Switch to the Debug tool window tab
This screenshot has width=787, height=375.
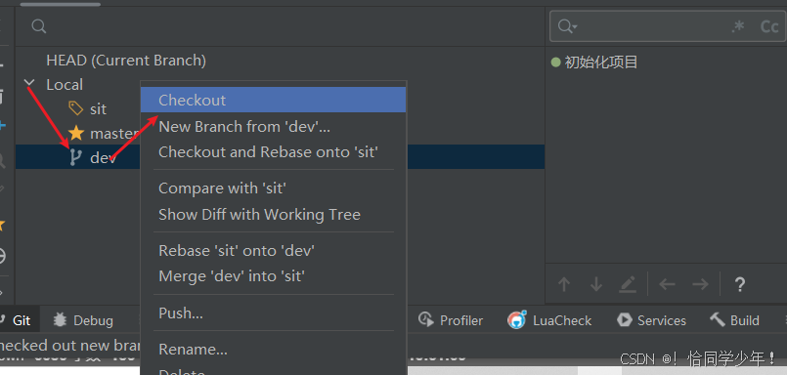pyautogui.click(x=83, y=321)
